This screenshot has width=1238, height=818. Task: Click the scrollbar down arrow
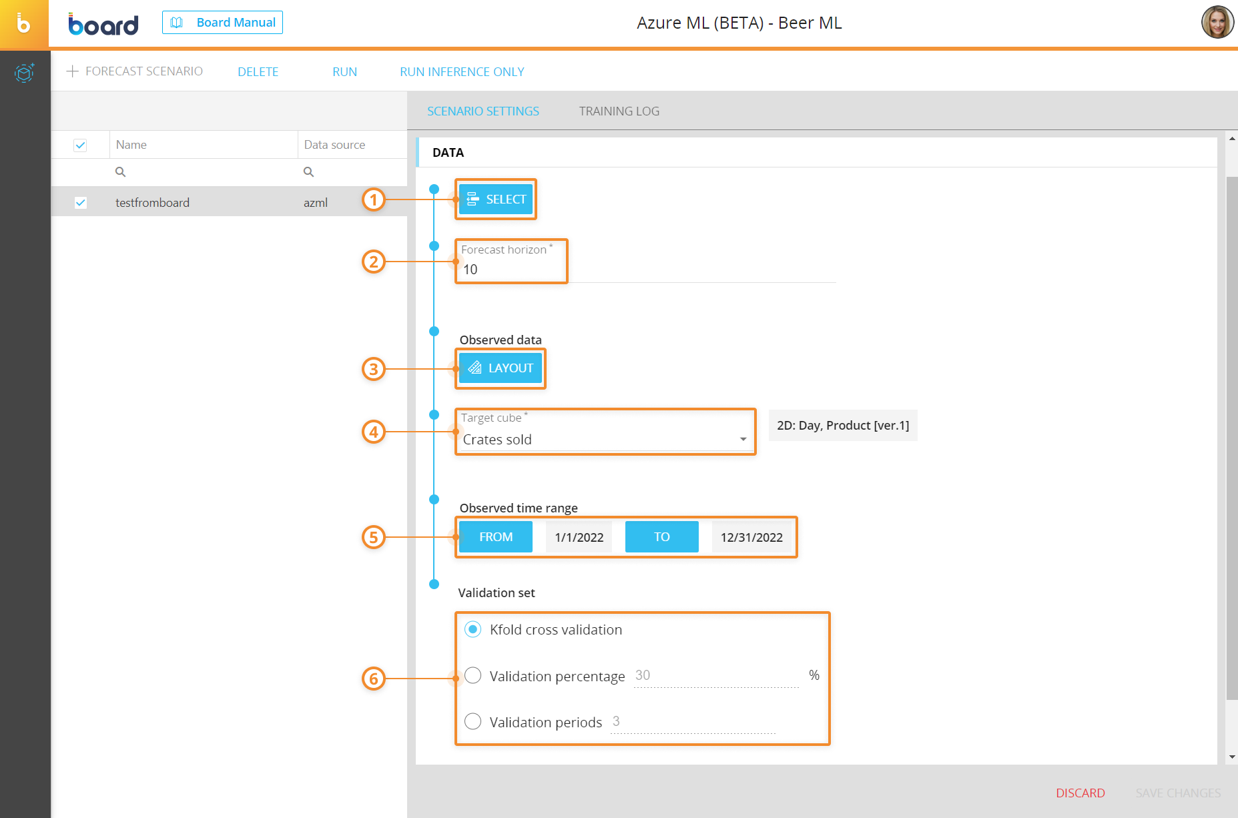click(x=1232, y=757)
